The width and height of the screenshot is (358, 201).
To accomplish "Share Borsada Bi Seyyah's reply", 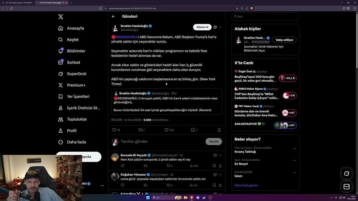I will click(x=220, y=166).
